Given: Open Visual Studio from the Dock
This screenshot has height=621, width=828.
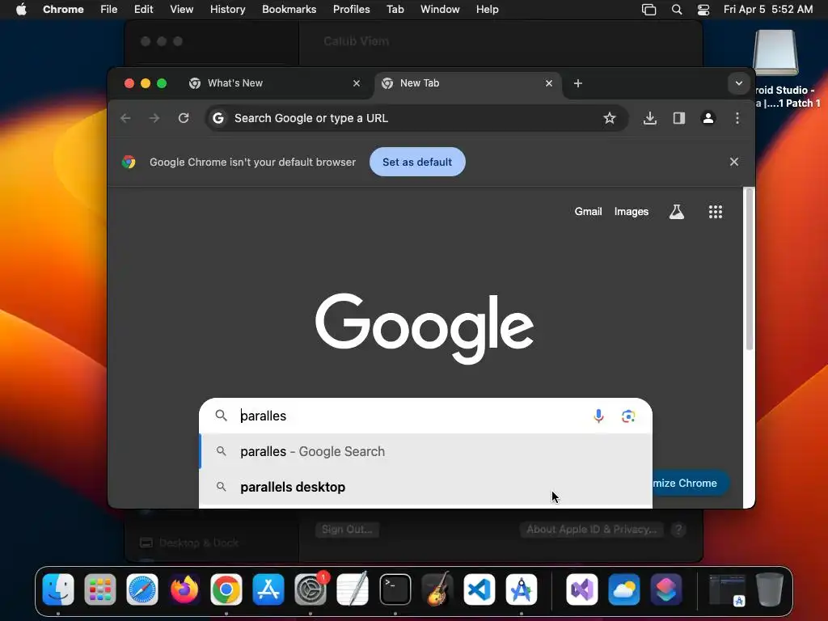Looking at the screenshot, I should [582, 589].
